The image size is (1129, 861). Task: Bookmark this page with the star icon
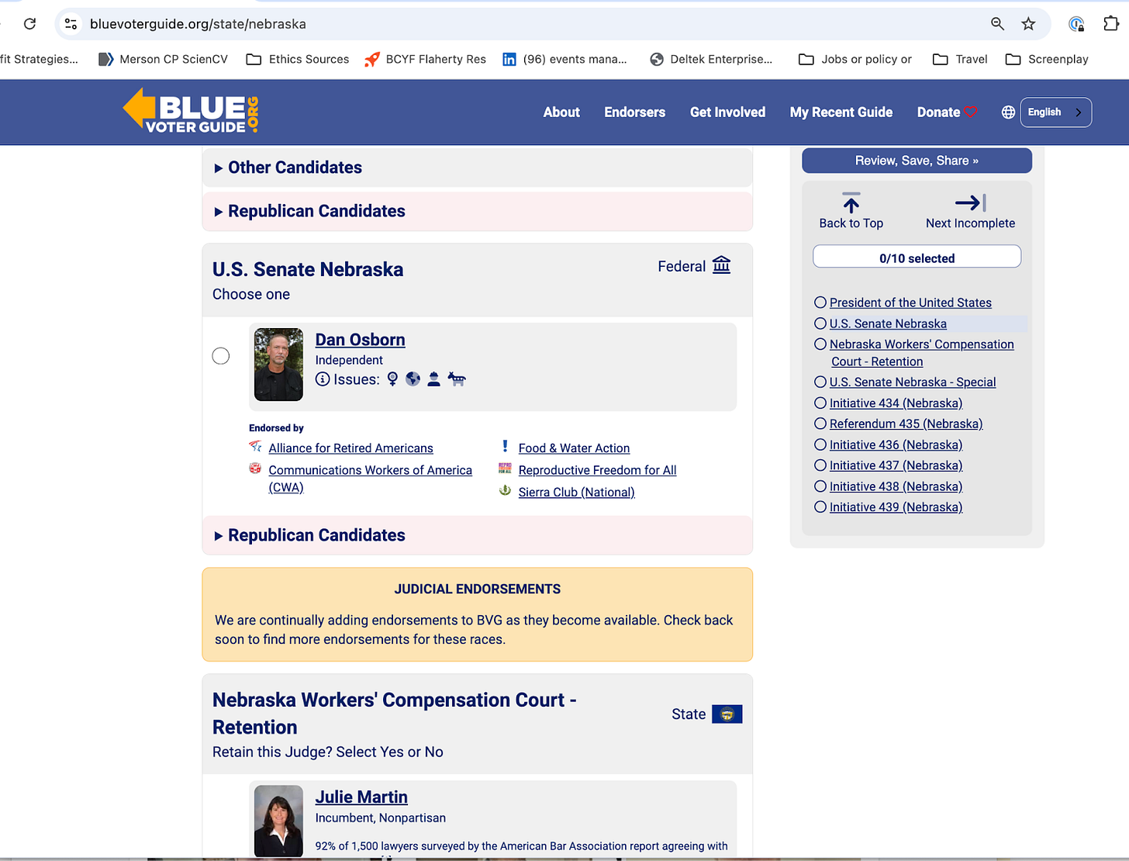(1028, 24)
